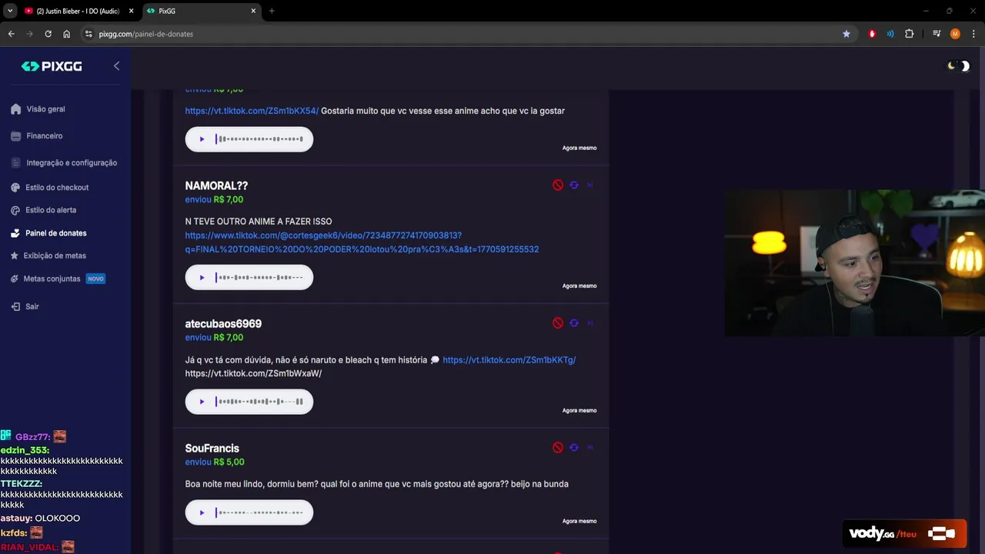Click the red ban icon for atecubaos6969
Image resolution: width=985 pixels, height=554 pixels.
[x=558, y=323]
